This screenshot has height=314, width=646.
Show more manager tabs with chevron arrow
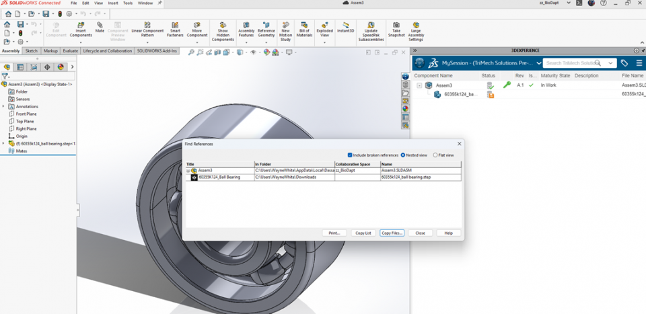(73, 67)
